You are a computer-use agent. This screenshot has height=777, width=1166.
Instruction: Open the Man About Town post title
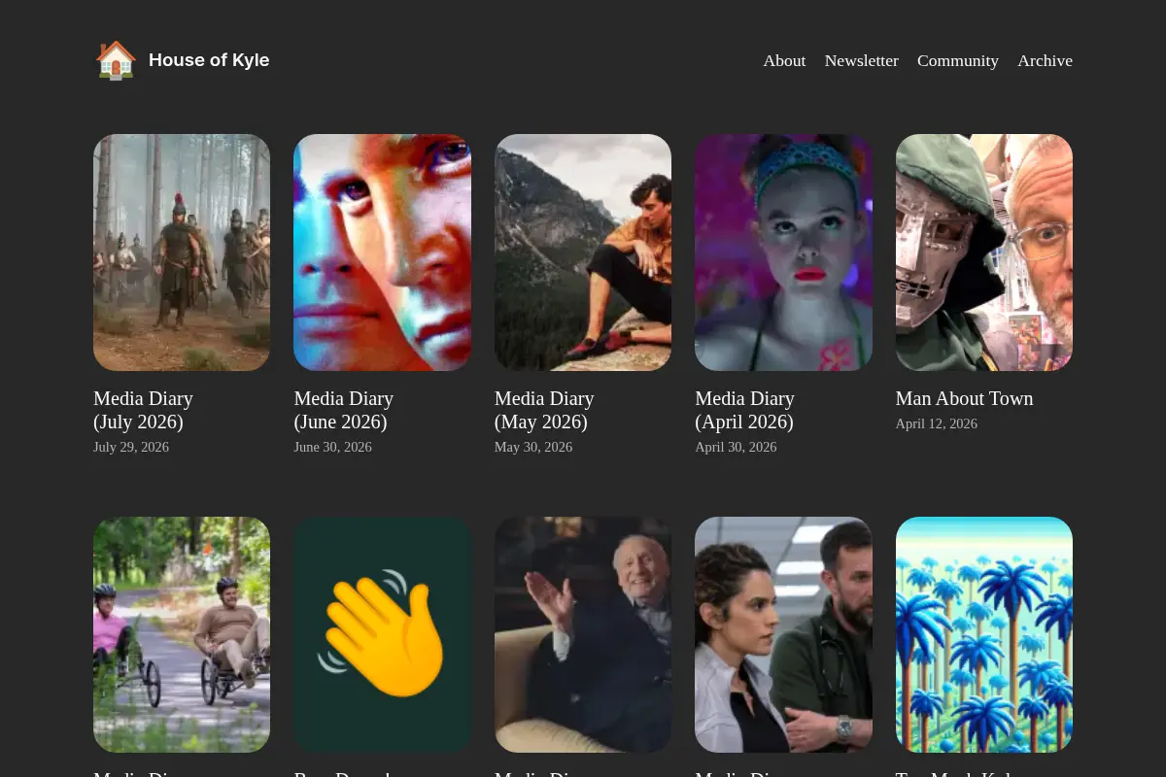(x=964, y=398)
